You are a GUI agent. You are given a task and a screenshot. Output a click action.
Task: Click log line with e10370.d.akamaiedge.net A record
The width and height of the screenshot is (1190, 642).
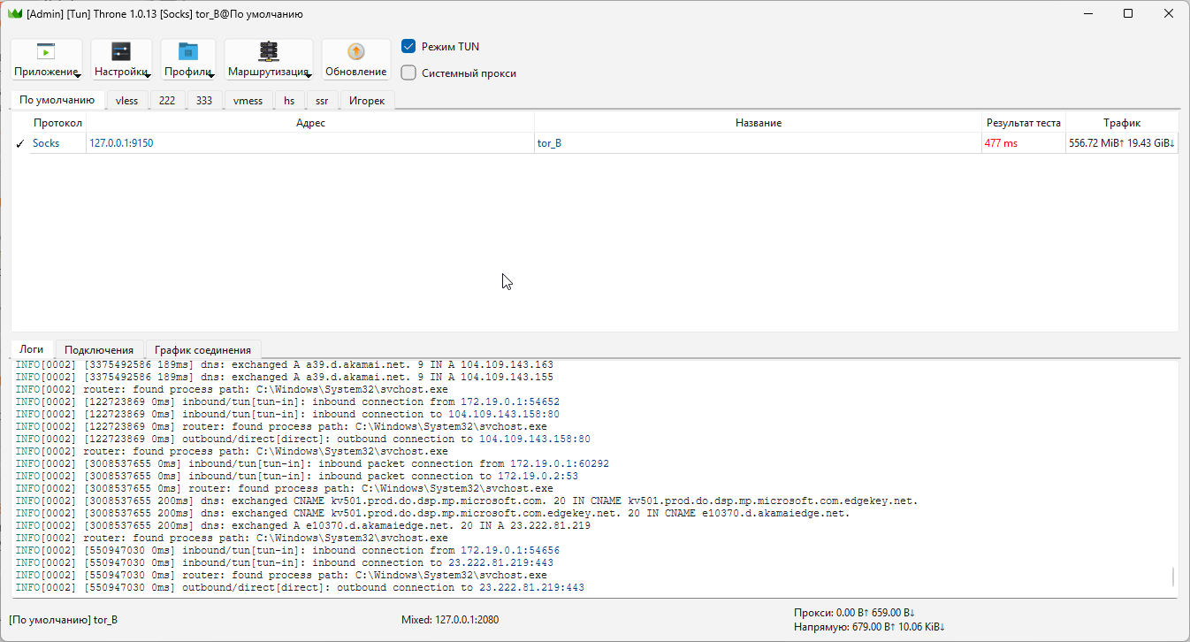point(302,525)
